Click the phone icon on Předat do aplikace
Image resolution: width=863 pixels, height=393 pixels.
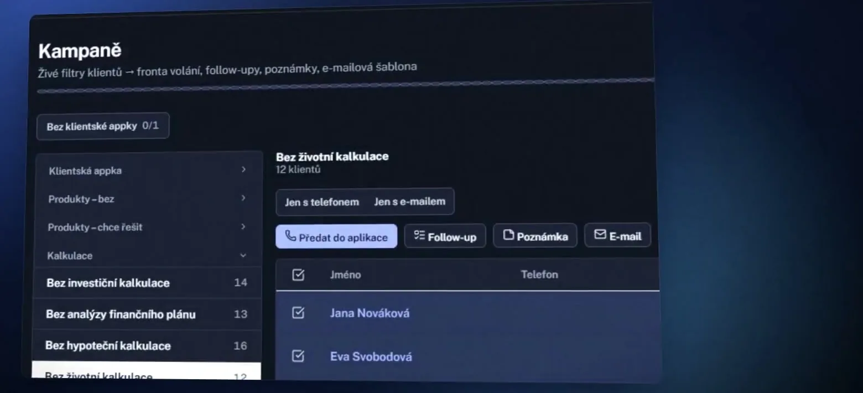pos(290,236)
